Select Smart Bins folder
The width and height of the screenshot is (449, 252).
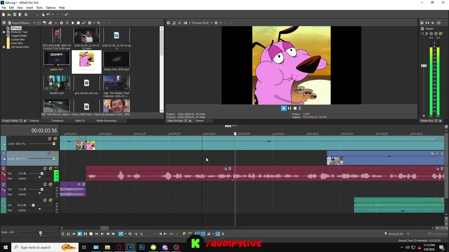click(x=17, y=43)
